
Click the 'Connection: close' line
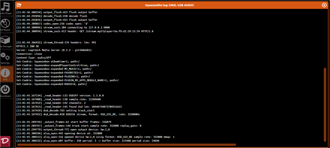coord(29,54)
